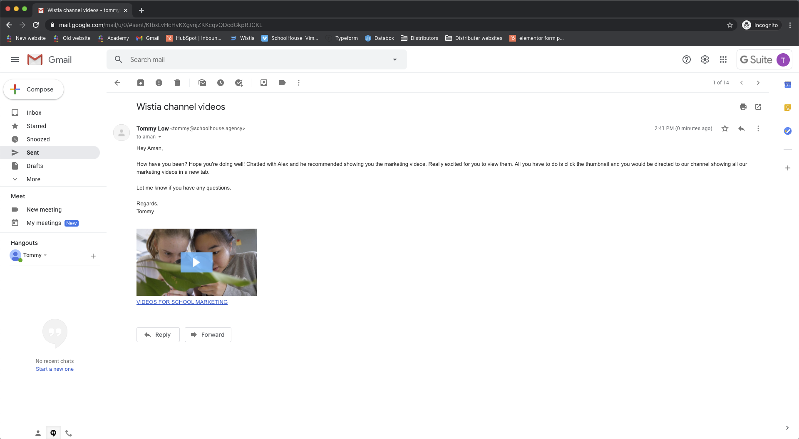Viewport: 799px width, 439px height.
Task: Open Distributer websites bookmarks folder
Action: [474, 38]
